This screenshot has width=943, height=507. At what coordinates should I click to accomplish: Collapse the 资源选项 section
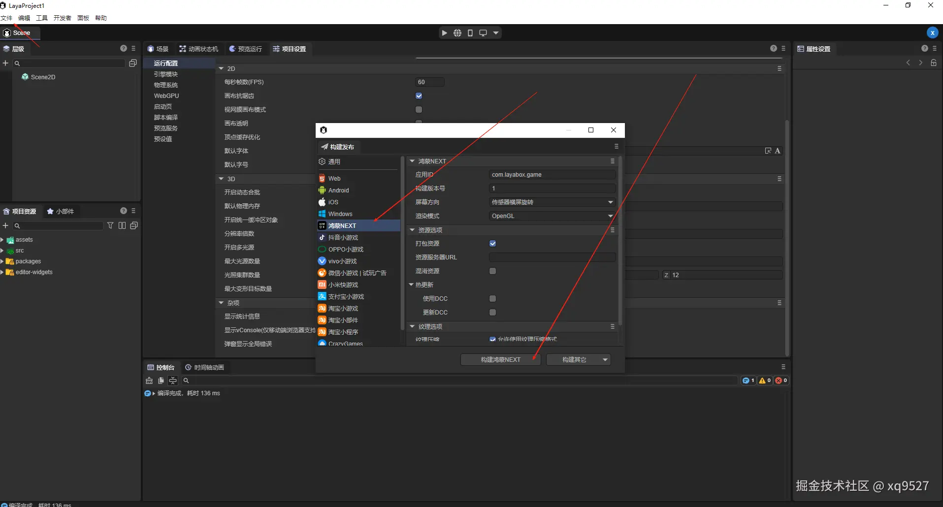pyautogui.click(x=412, y=230)
